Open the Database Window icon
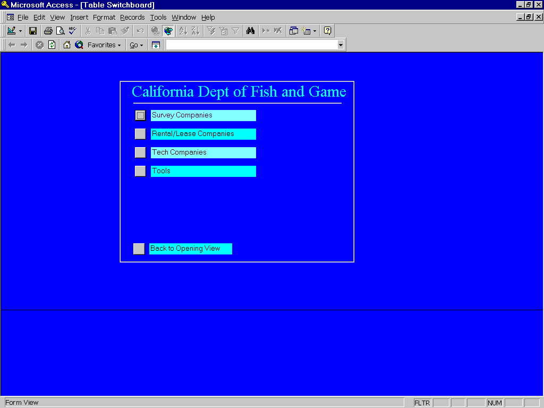 point(294,31)
